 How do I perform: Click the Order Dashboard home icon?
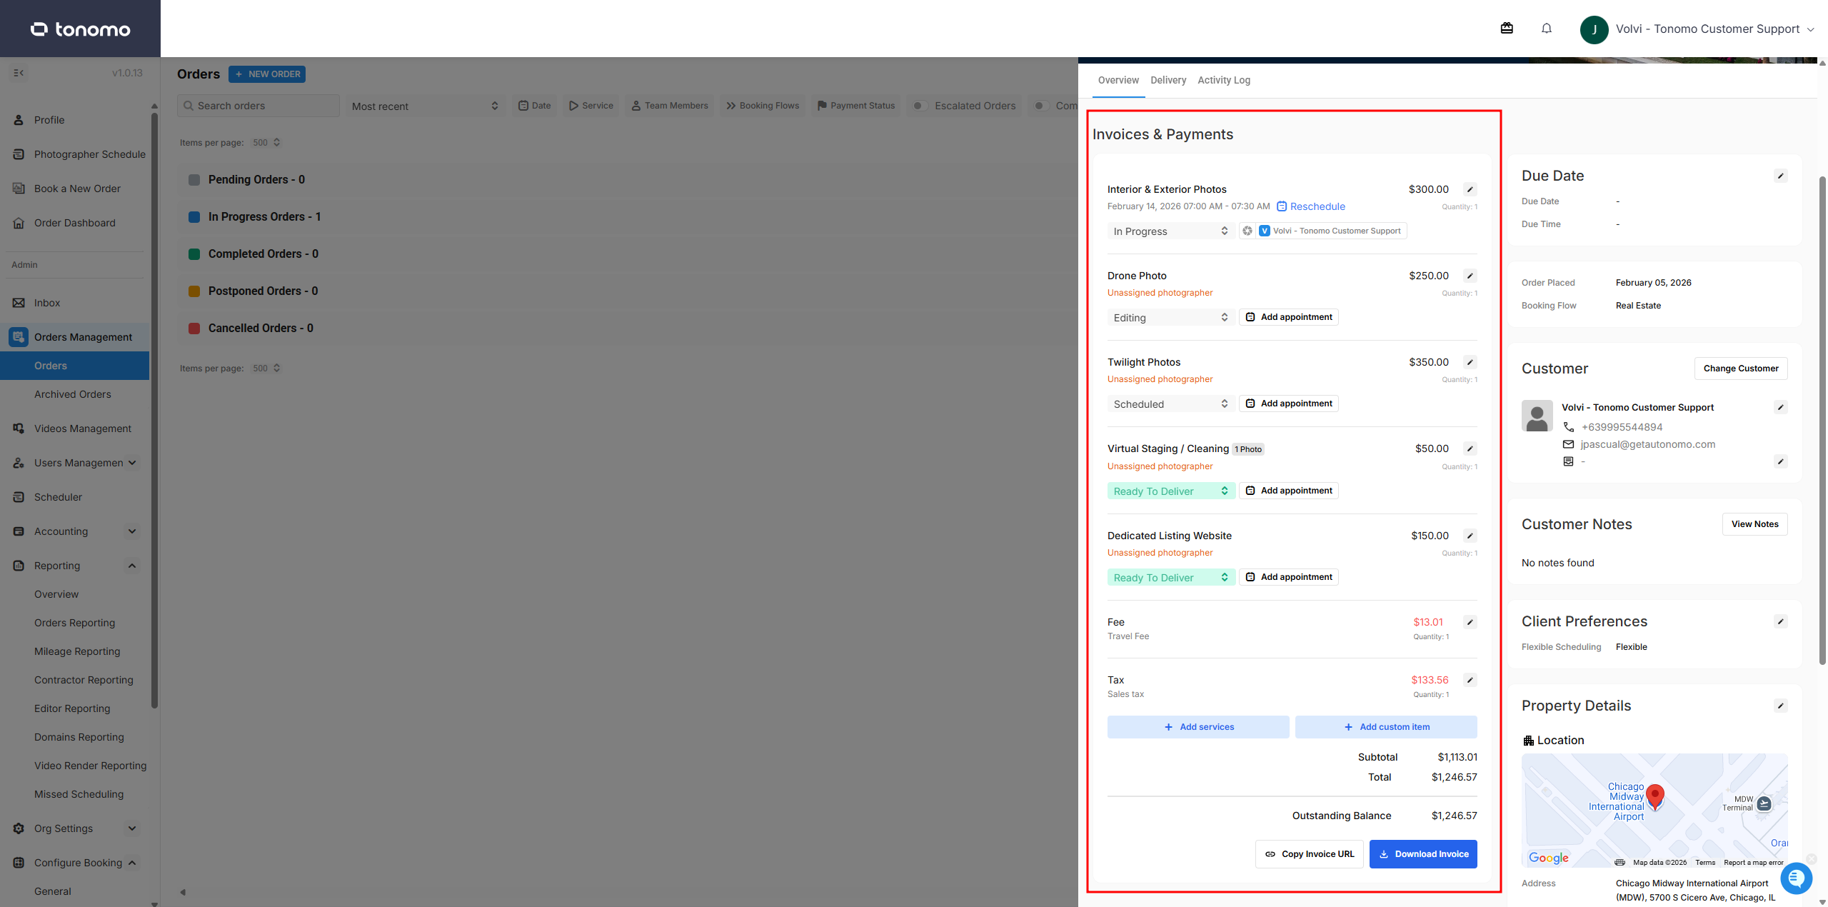19,223
